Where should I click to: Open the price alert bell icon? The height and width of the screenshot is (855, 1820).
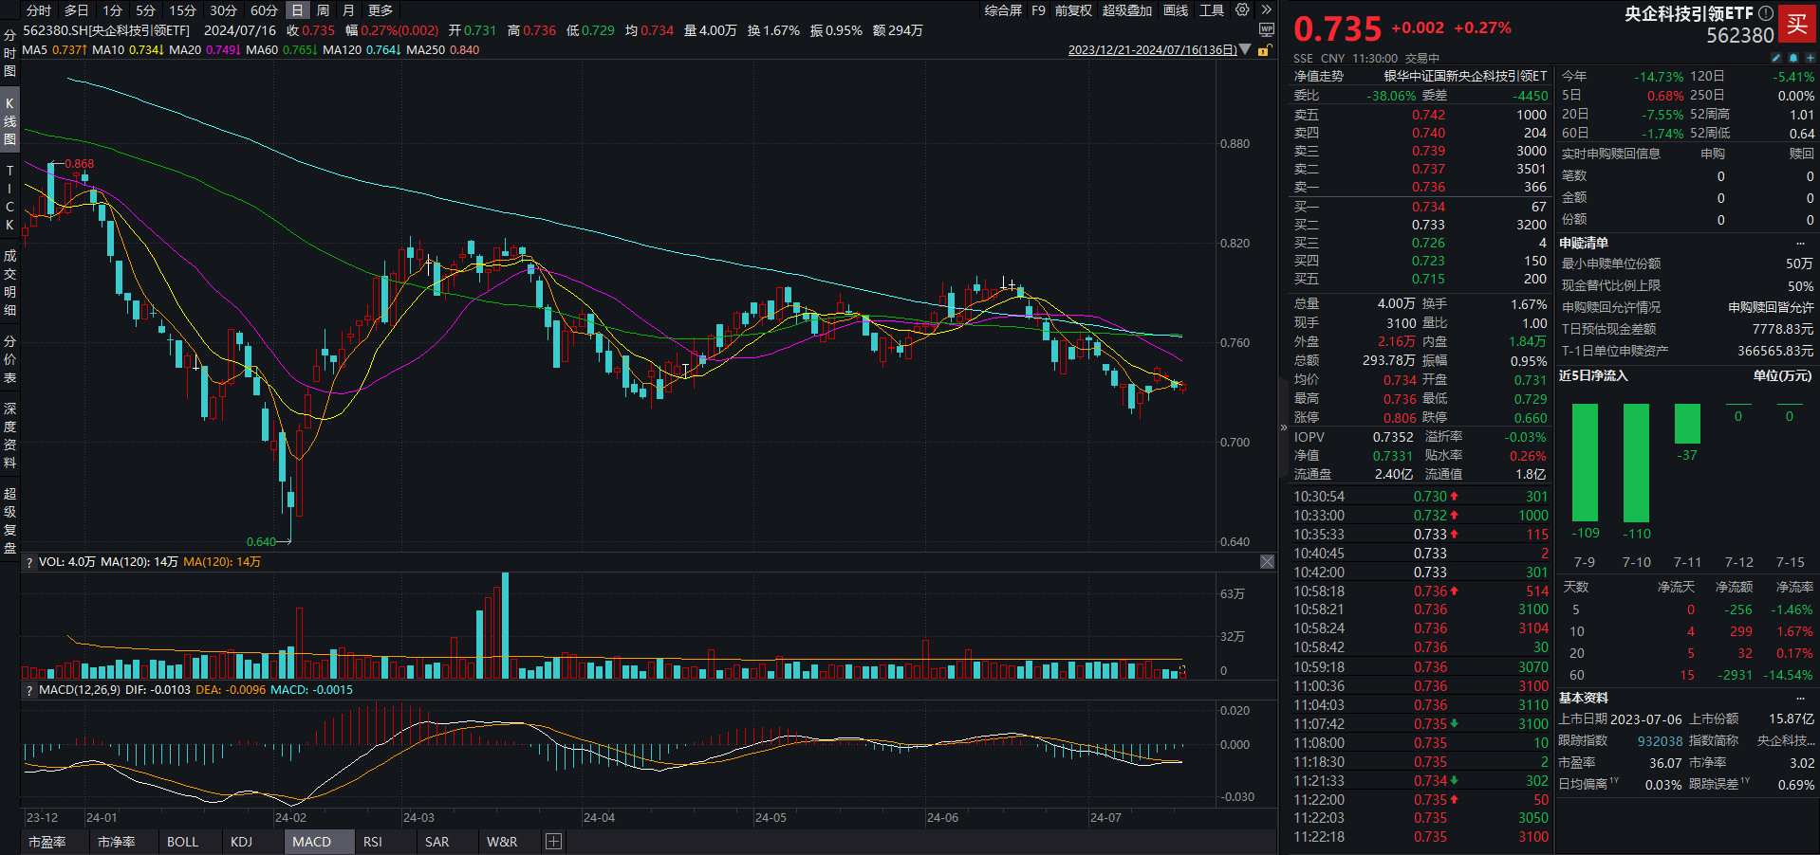[1792, 57]
